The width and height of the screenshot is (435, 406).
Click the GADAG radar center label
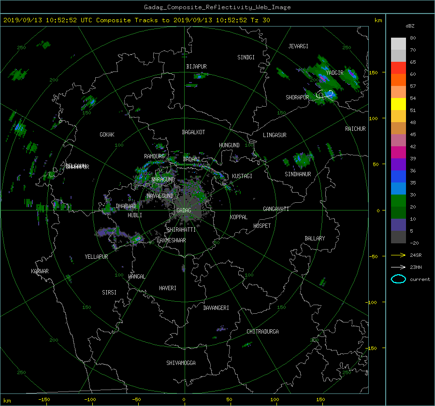(x=184, y=210)
